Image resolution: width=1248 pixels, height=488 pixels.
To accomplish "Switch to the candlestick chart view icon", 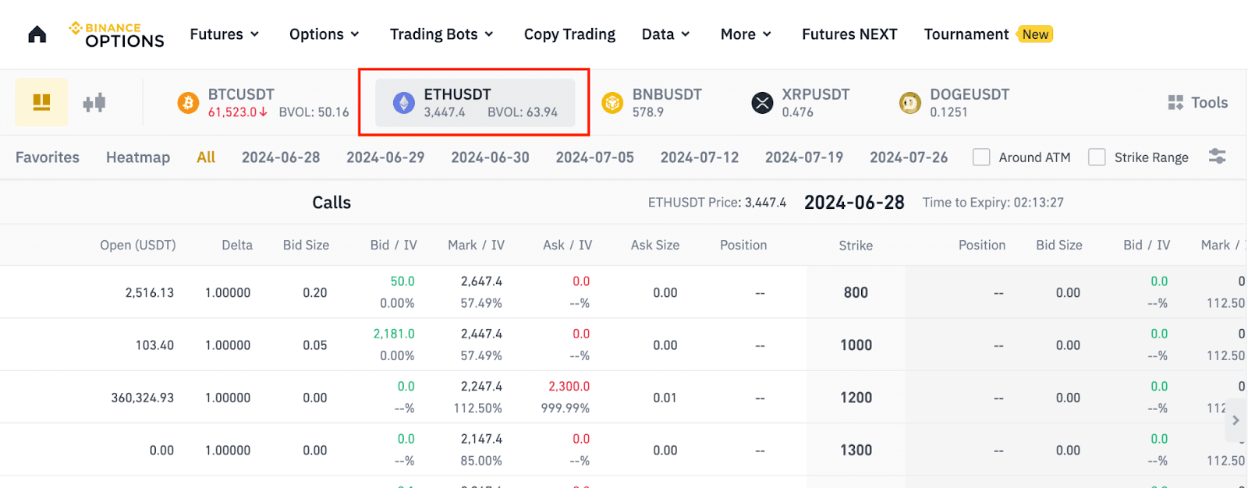I will [94, 102].
